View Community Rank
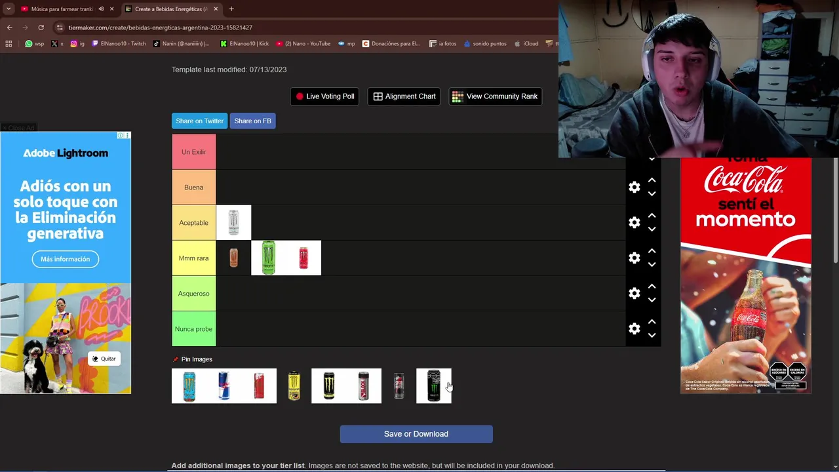Screen dimensions: 839x472 [495, 96]
